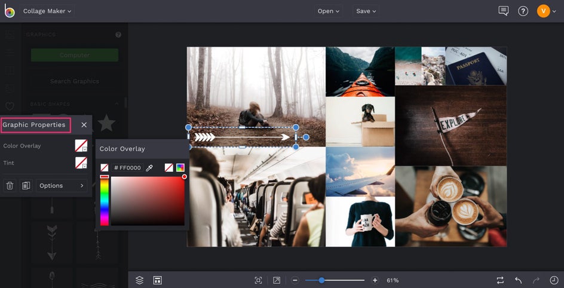Click the hex color field FF0000
564x288 pixels.
[127, 168]
